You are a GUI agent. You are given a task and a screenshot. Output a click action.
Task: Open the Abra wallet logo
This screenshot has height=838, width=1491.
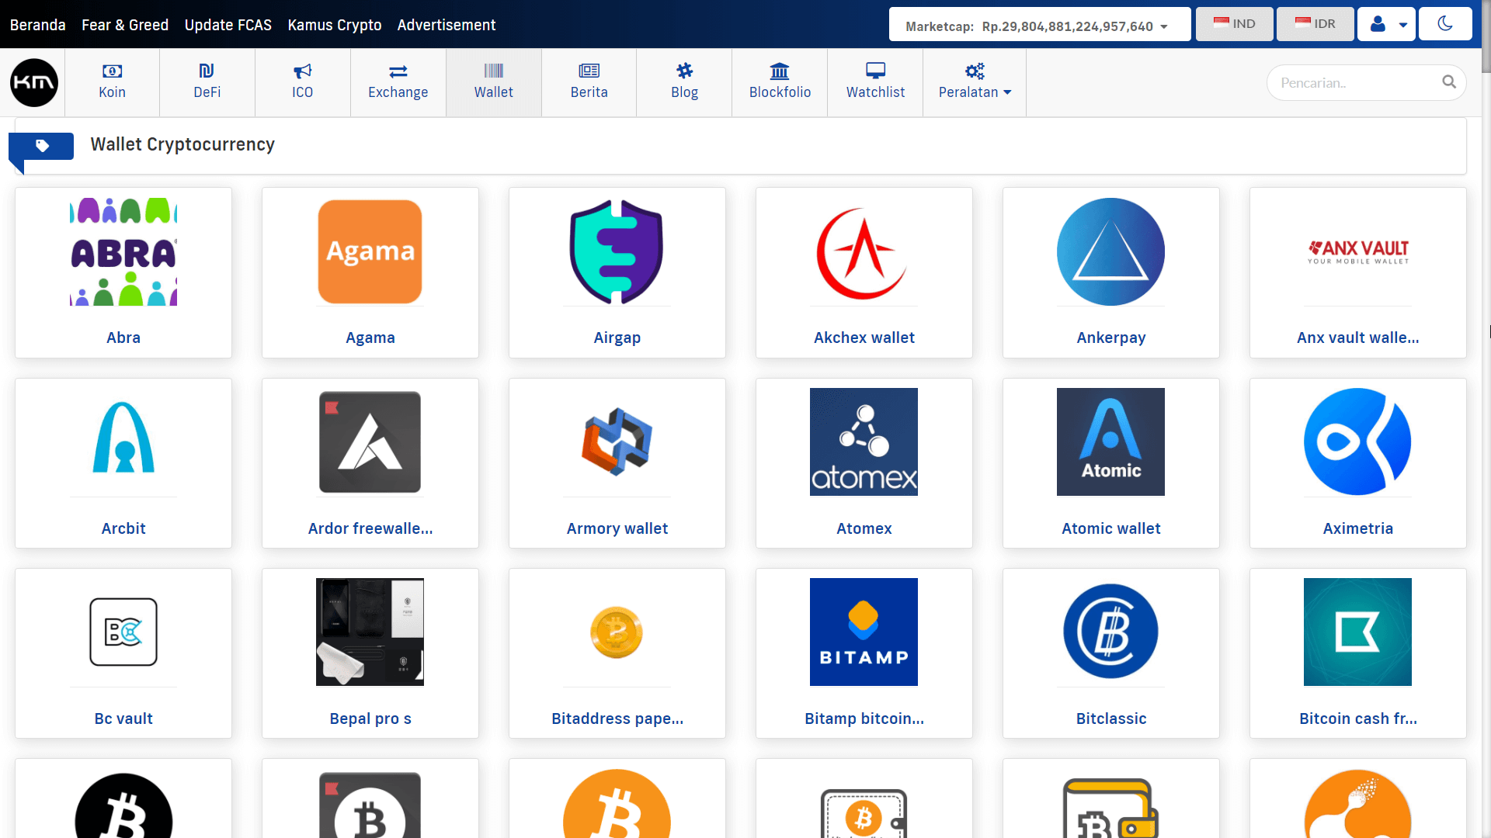coord(123,252)
